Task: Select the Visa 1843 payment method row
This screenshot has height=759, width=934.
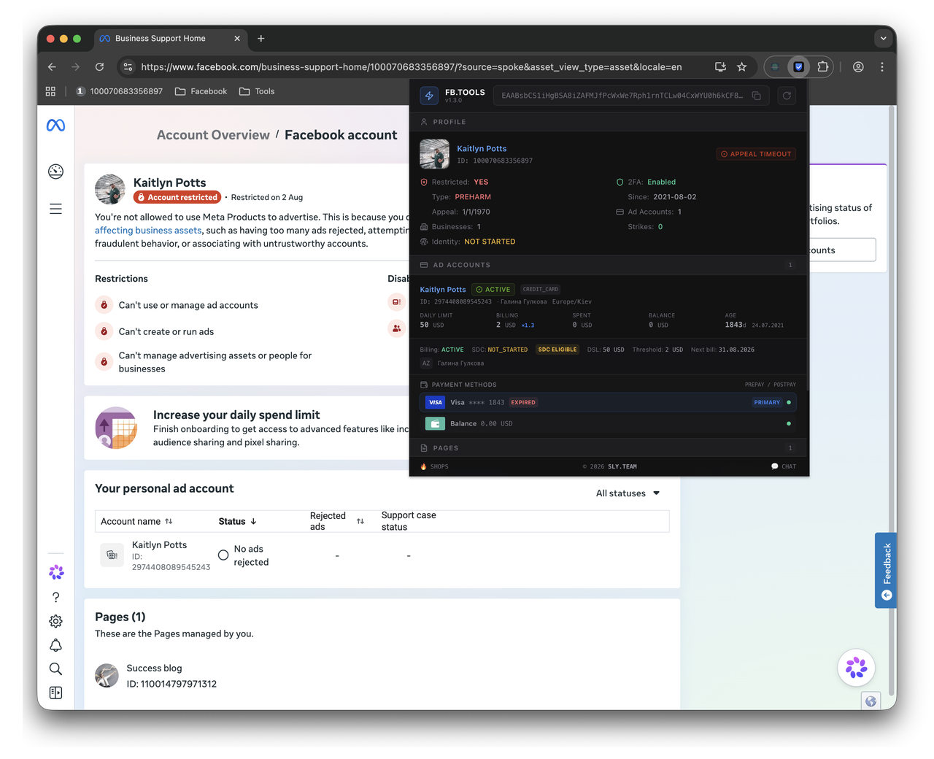Action: click(609, 402)
